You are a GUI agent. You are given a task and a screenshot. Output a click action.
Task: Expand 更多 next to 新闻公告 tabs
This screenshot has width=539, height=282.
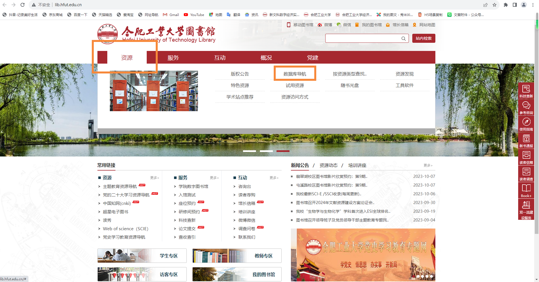[x=428, y=165]
